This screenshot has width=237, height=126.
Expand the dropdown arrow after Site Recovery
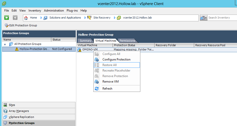(114, 18)
